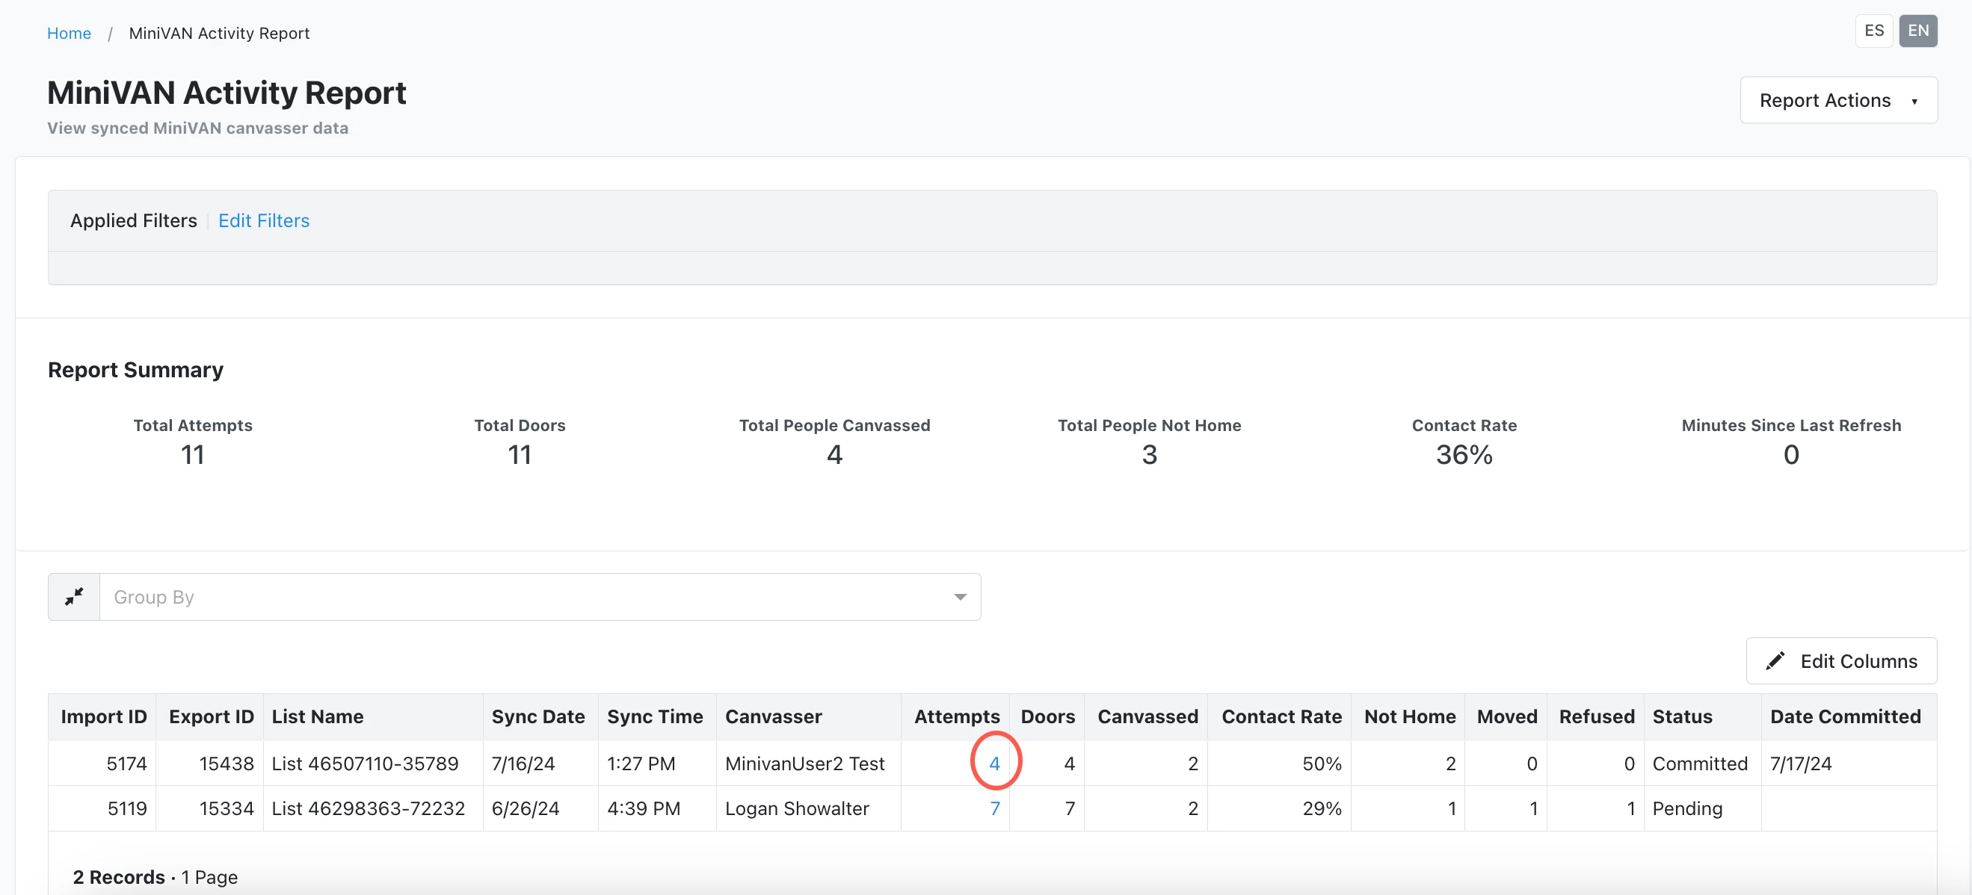This screenshot has height=895, width=1972.
Task: Switch language to EN
Action: click(1917, 31)
